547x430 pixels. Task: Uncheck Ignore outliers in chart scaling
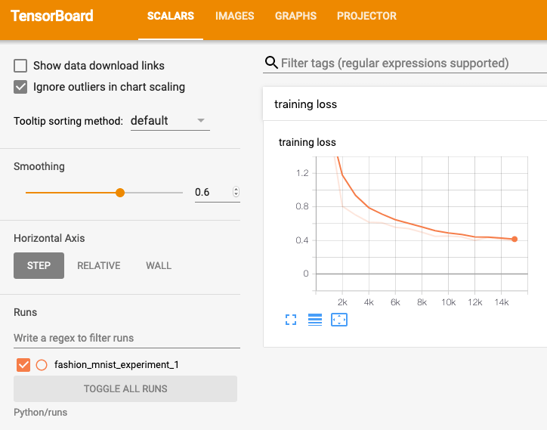[20, 87]
